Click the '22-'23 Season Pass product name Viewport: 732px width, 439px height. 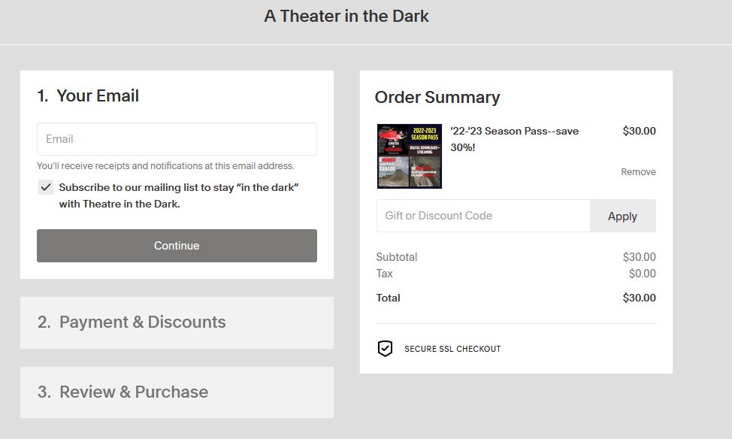(x=513, y=138)
